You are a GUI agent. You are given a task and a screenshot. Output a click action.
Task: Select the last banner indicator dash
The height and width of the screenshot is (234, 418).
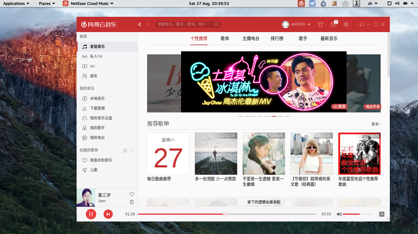pos(287,116)
